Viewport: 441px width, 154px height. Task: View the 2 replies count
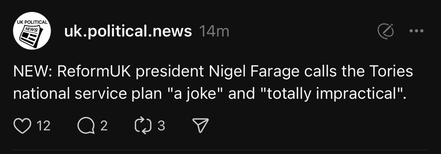click(104, 126)
